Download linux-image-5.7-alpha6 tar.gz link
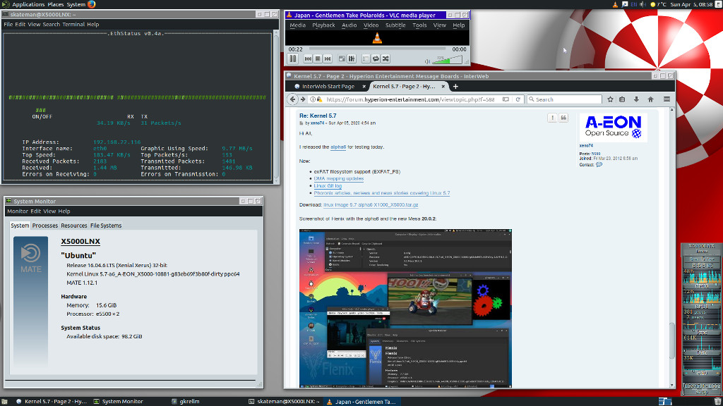Screen dimensions: 723x406 371,205
